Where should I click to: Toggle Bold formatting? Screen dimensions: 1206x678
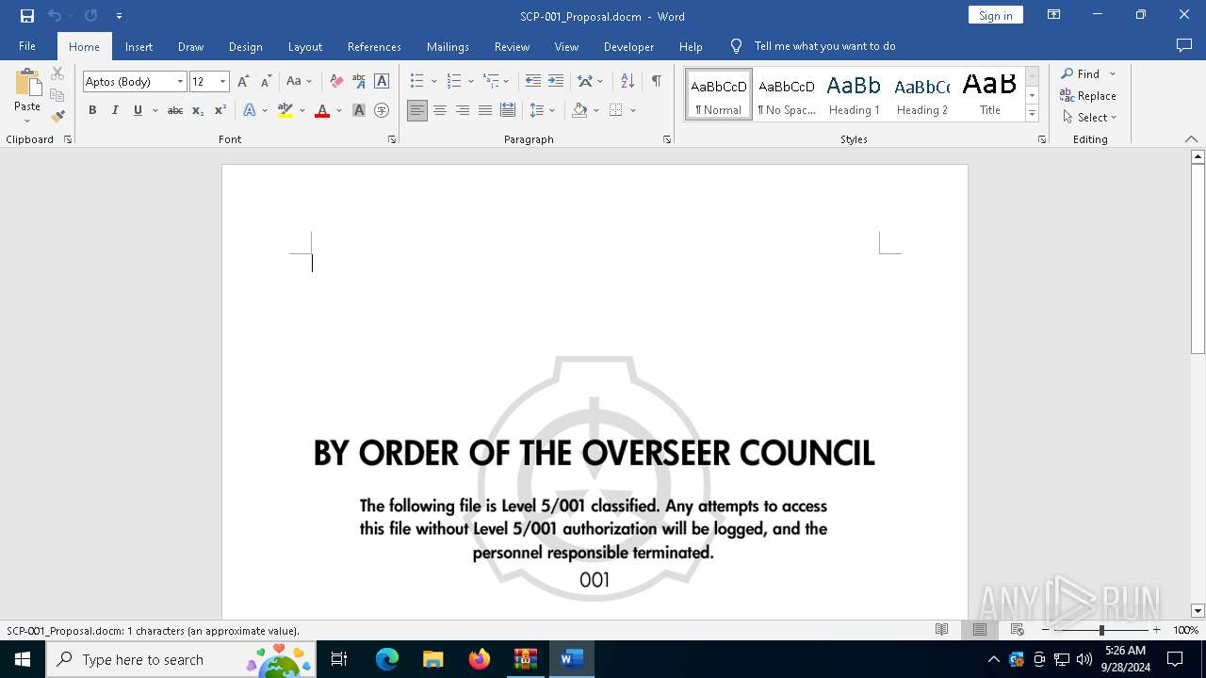point(92,110)
